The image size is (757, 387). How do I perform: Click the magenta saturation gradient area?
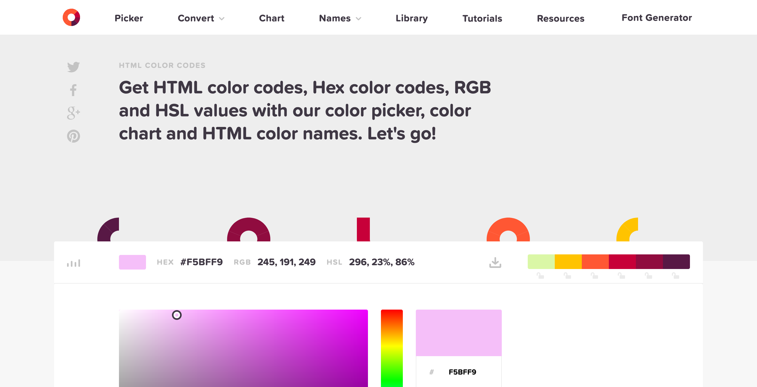pyautogui.click(x=243, y=348)
